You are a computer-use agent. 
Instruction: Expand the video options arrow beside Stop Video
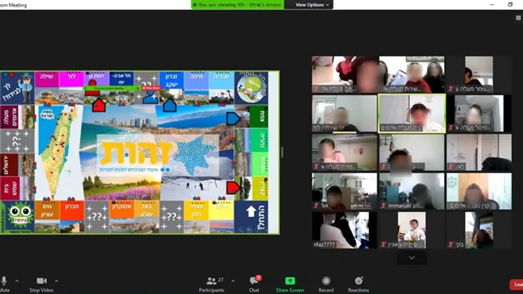click(x=56, y=281)
